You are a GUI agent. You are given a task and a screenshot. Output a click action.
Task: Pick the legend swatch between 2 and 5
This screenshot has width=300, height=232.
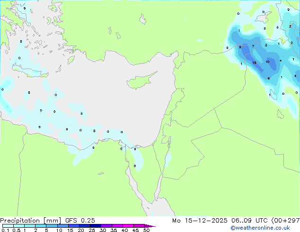pyautogui.click(x=41, y=226)
